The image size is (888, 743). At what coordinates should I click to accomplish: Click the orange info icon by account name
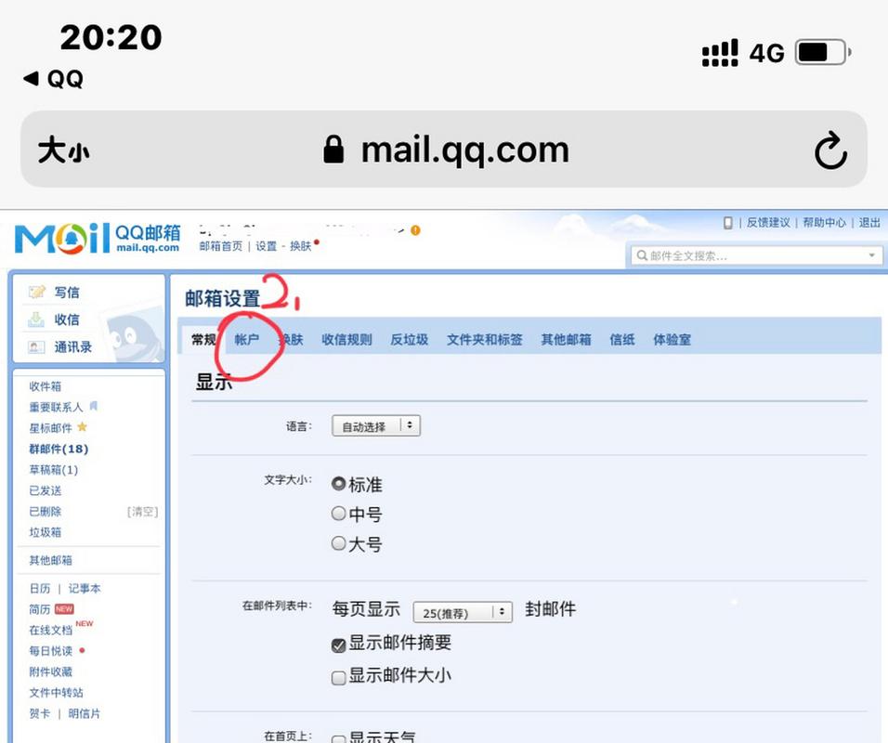[415, 230]
